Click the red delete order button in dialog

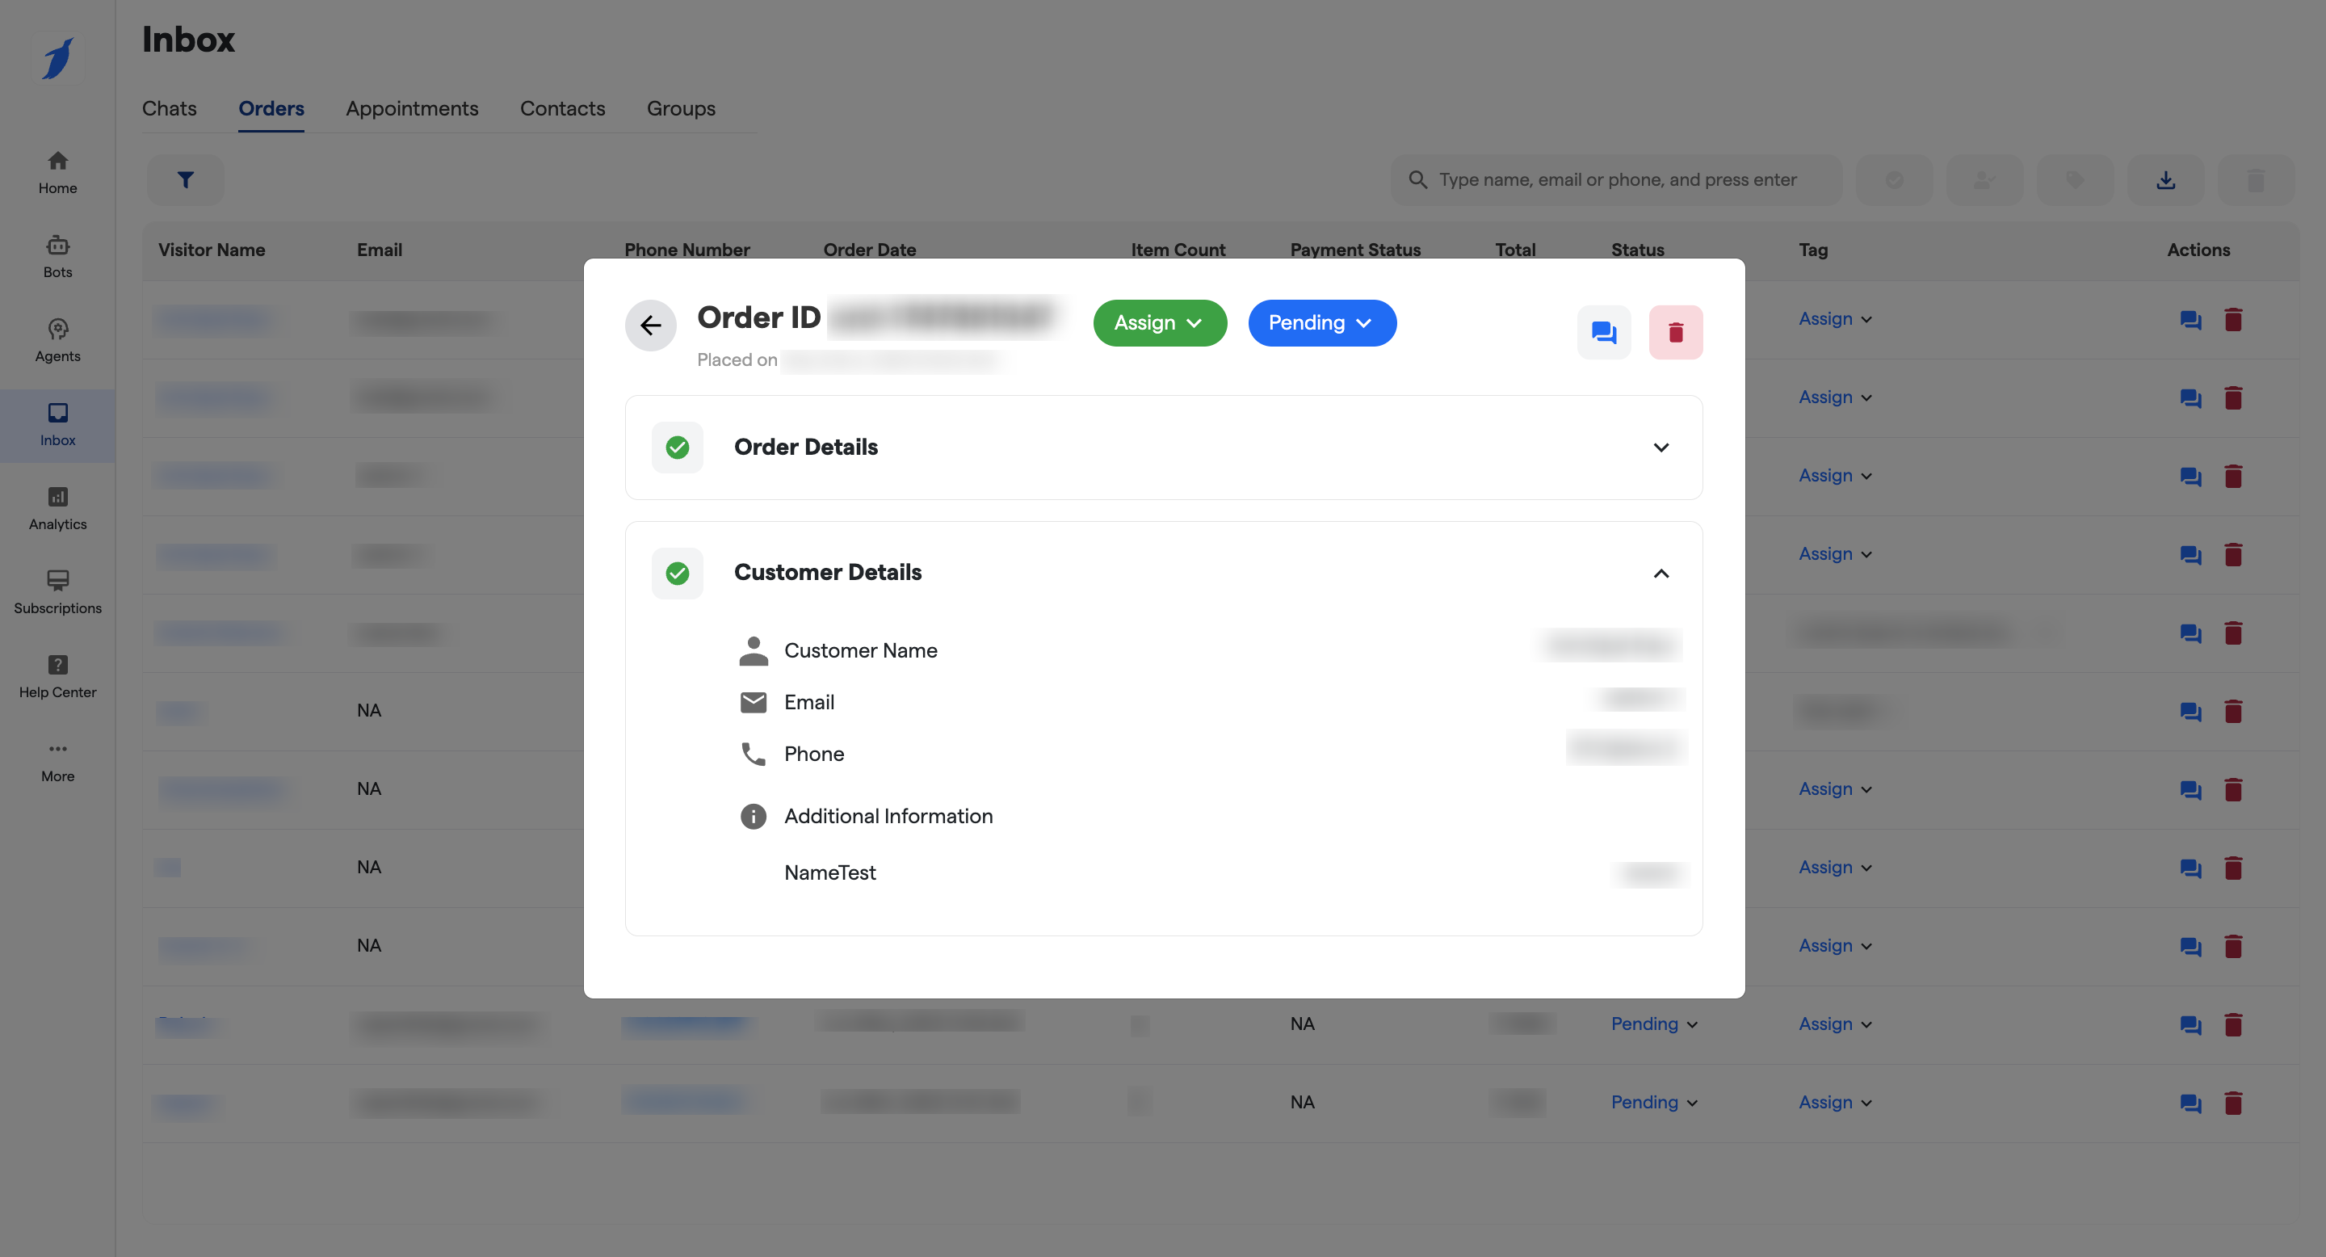(1675, 332)
